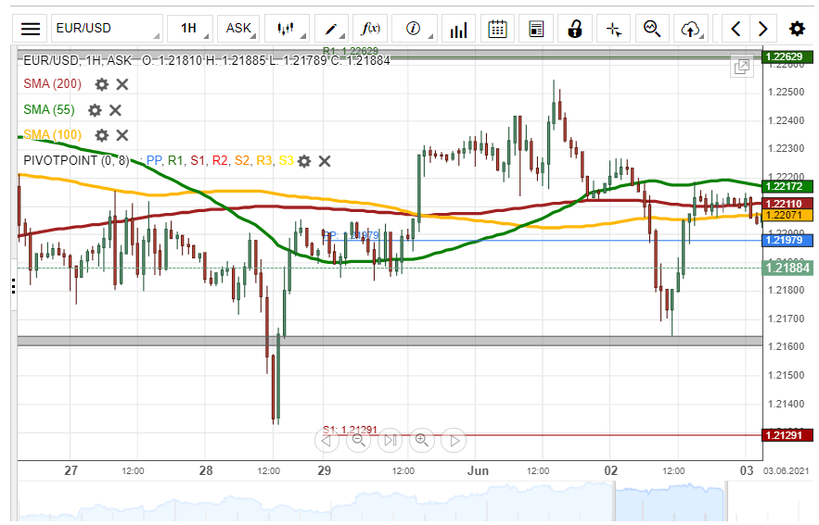
Task: Zoom out using bottom magnifier minus button
Action: coord(358,441)
